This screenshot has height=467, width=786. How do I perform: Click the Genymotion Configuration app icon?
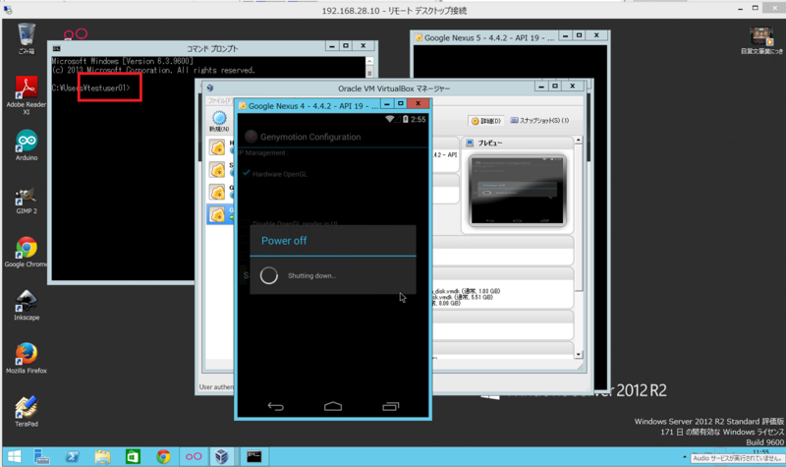pos(252,137)
